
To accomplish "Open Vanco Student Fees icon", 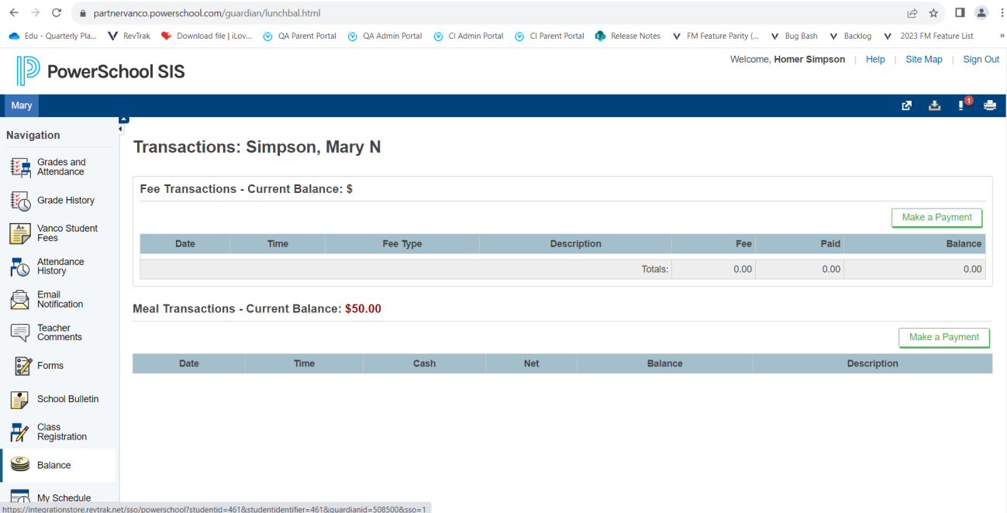I will pyautogui.click(x=20, y=233).
